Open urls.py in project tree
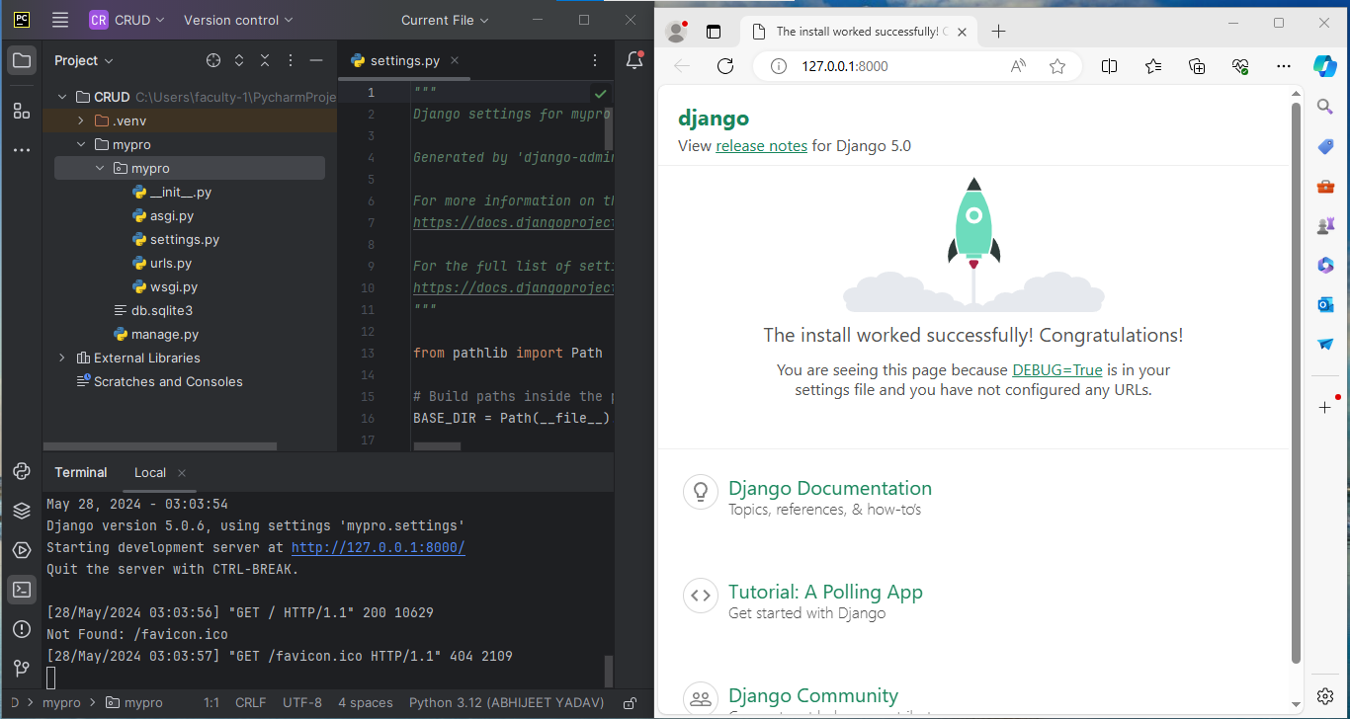Image resolution: width=1350 pixels, height=719 pixels. click(x=164, y=263)
